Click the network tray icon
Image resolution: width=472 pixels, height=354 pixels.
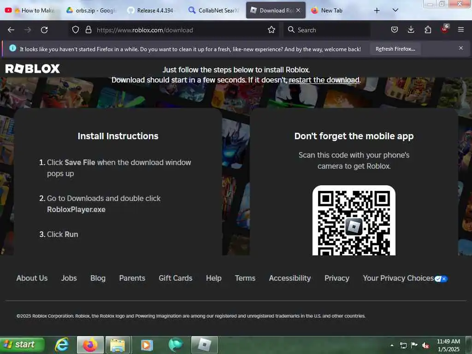pos(403,345)
